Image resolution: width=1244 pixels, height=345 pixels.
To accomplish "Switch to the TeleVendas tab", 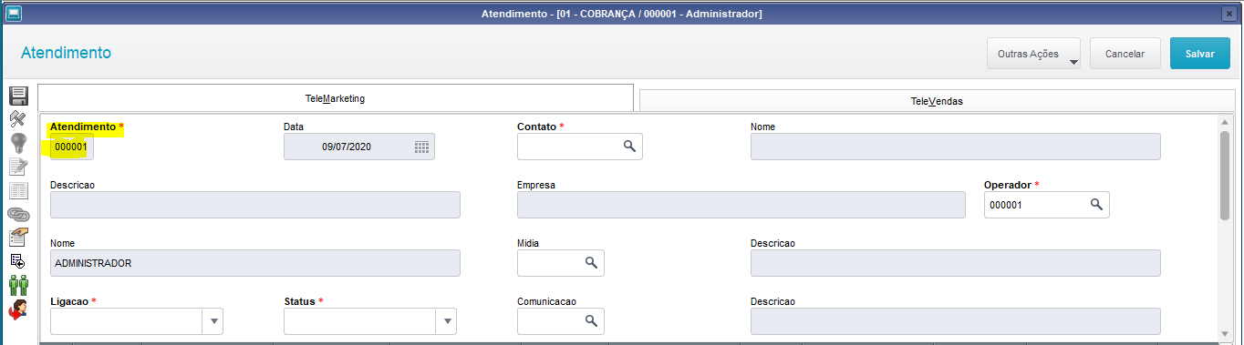I will tap(937, 101).
